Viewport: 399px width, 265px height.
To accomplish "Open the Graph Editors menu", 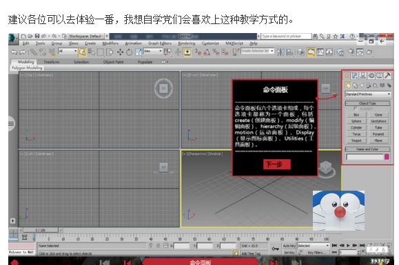I will coord(160,43).
